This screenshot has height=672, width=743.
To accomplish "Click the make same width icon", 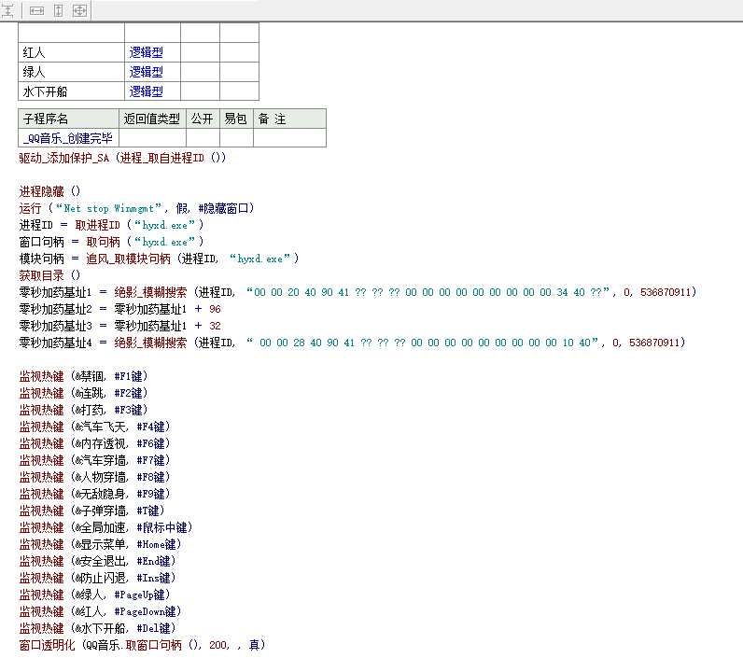I will point(36,10).
